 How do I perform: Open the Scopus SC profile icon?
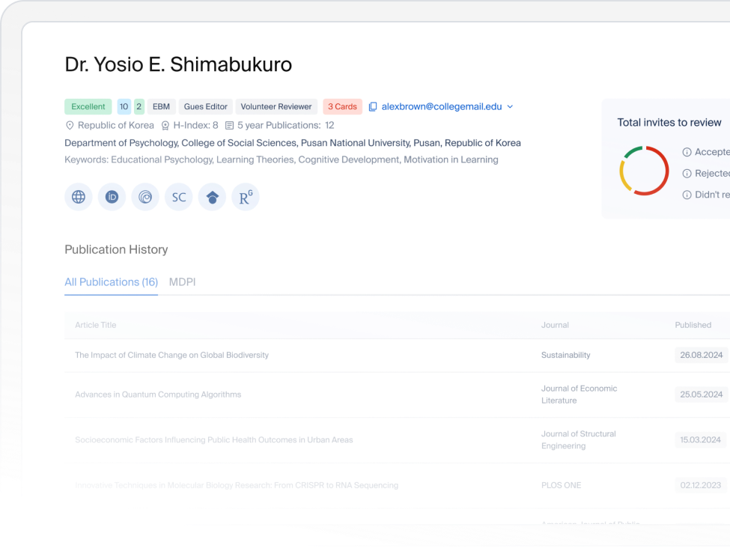point(179,197)
